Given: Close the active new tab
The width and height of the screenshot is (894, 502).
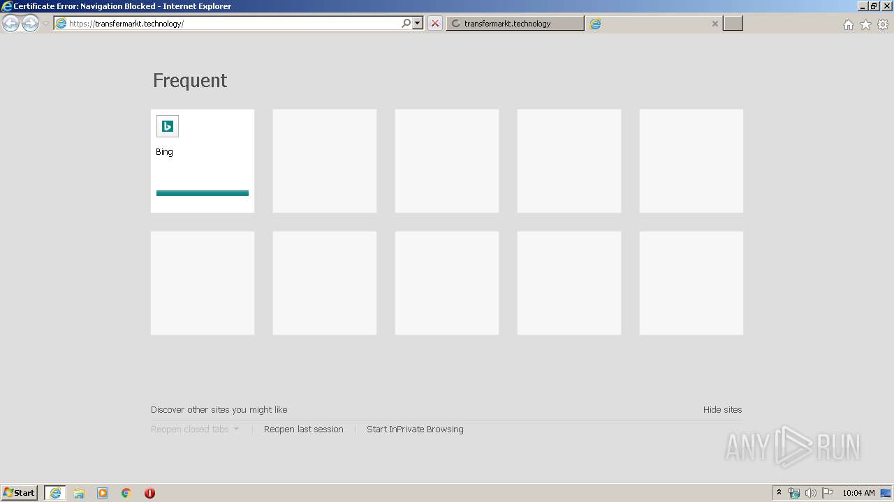Looking at the screenshot, I should coord(715,24).
